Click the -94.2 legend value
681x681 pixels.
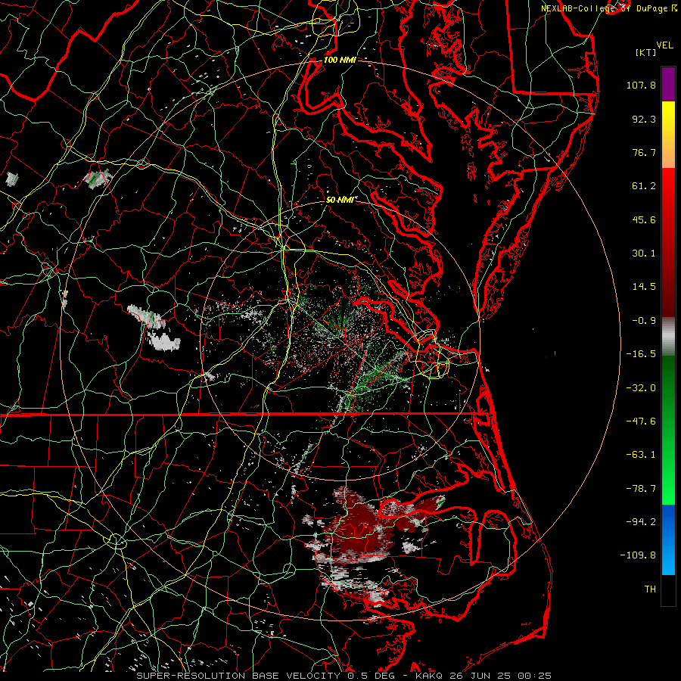[641, 521]
